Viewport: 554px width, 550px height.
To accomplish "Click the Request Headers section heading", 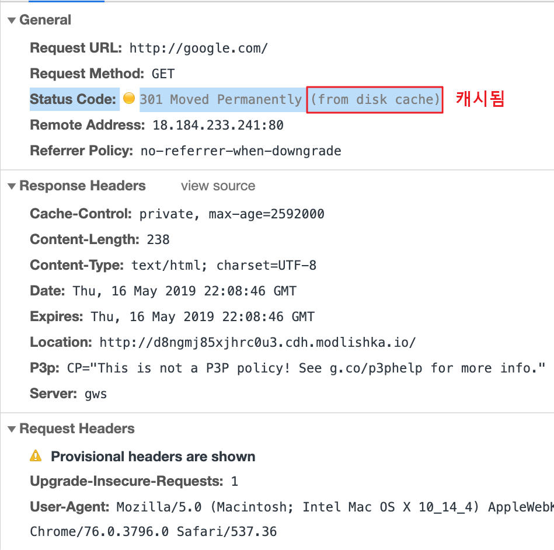I will [77, 429].
